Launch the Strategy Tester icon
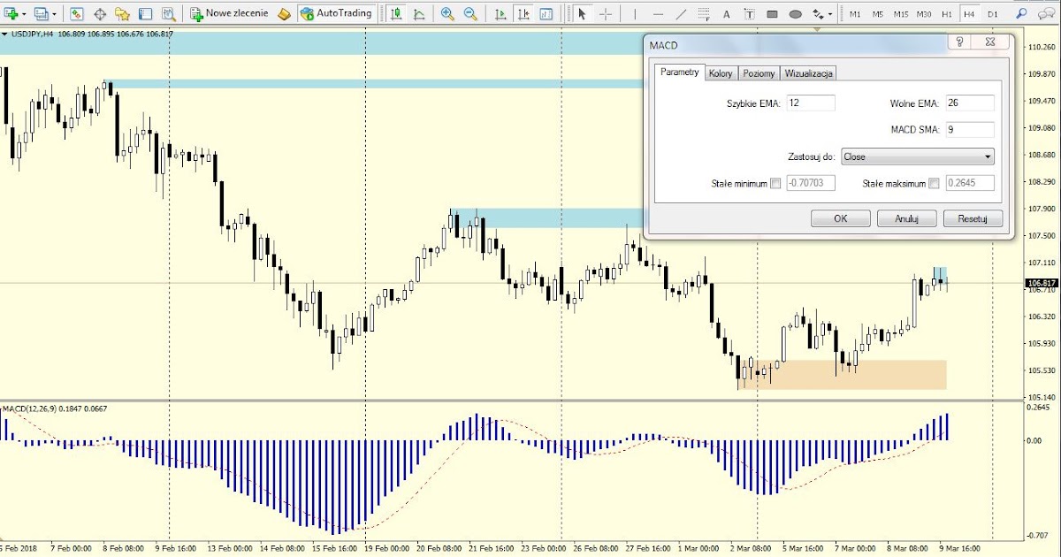The height and width of the screenshot is (557, 1061). 169,14
